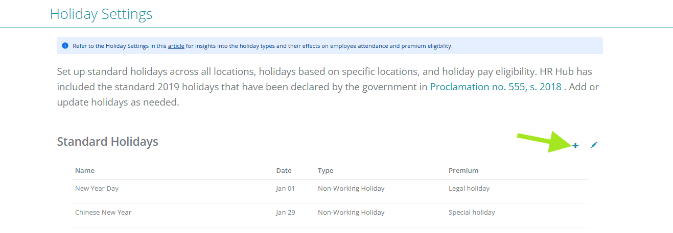Click the Special holiday premium cell
673x233 pixels.
pyautogui.click(x=472, y=213)
